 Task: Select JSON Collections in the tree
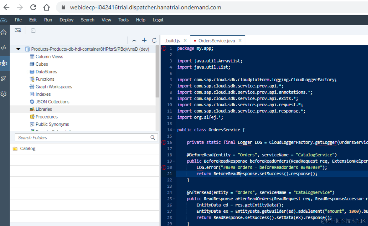tap(52, 102)
